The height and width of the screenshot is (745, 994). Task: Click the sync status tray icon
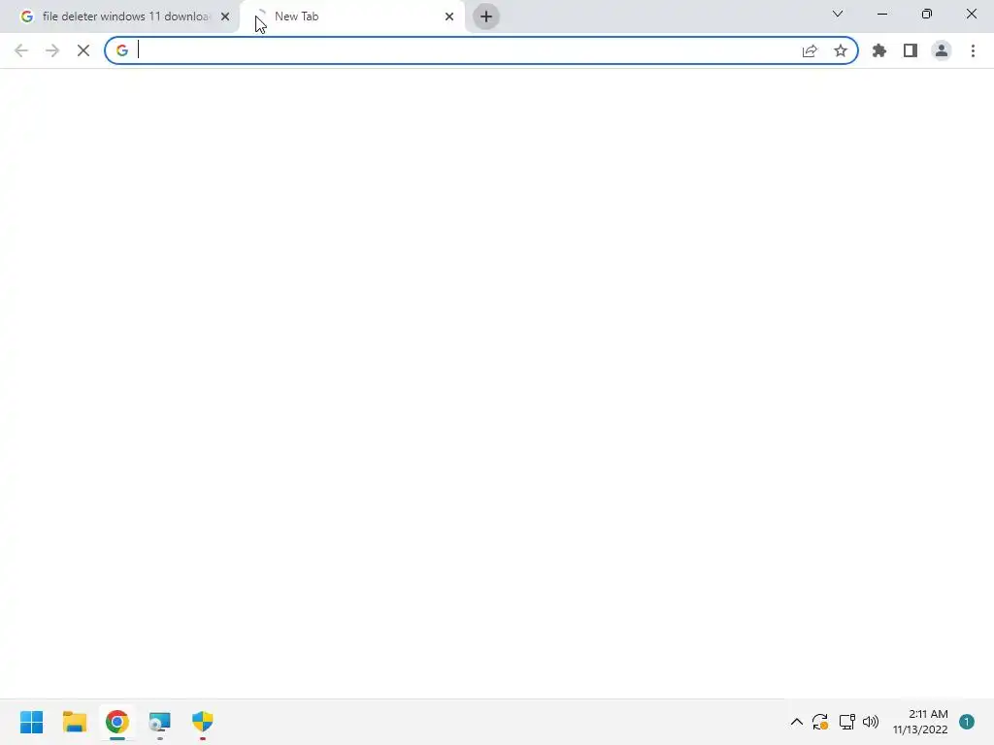tap(820, 722)
